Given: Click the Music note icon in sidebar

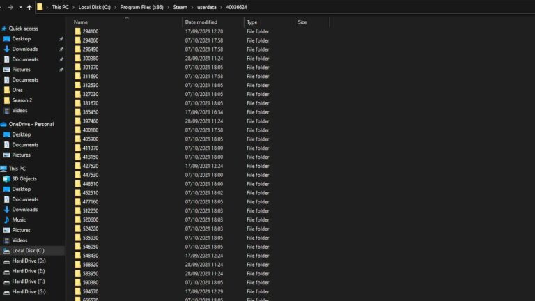Looking at the screenshot, I should click(6, 219).
